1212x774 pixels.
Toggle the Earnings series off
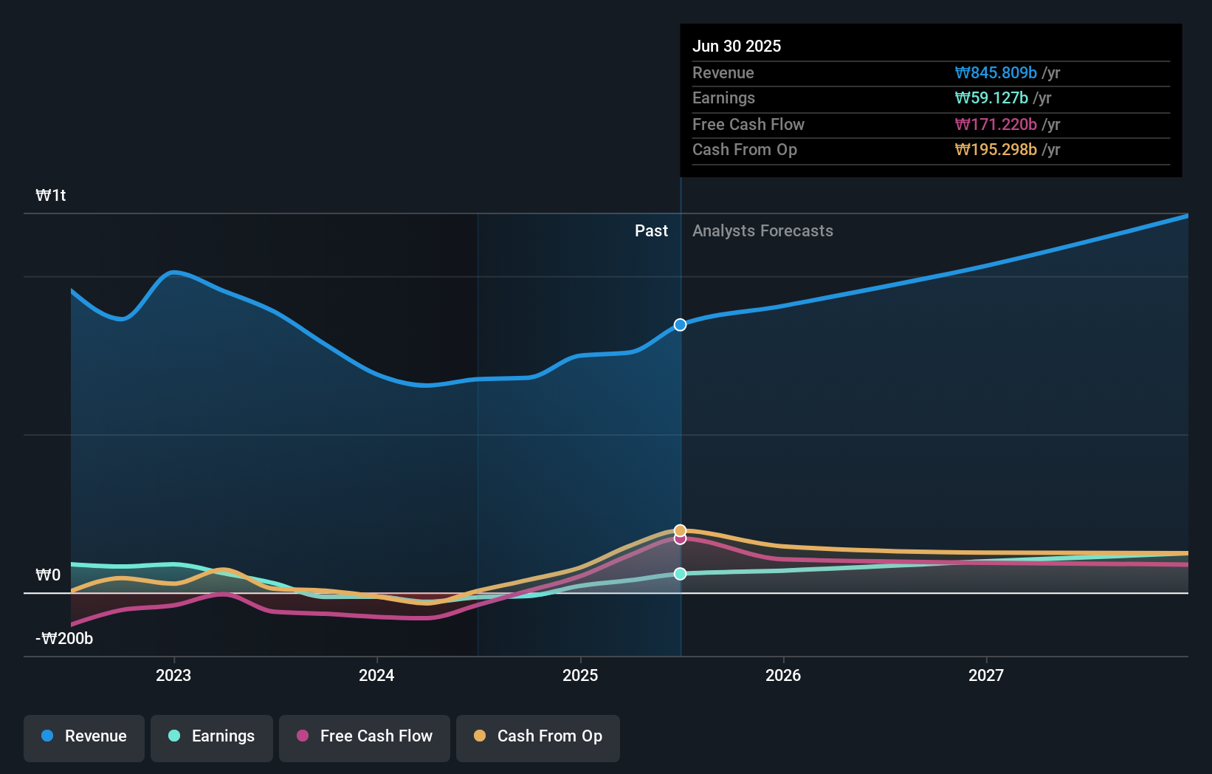[x=211, y=736]
